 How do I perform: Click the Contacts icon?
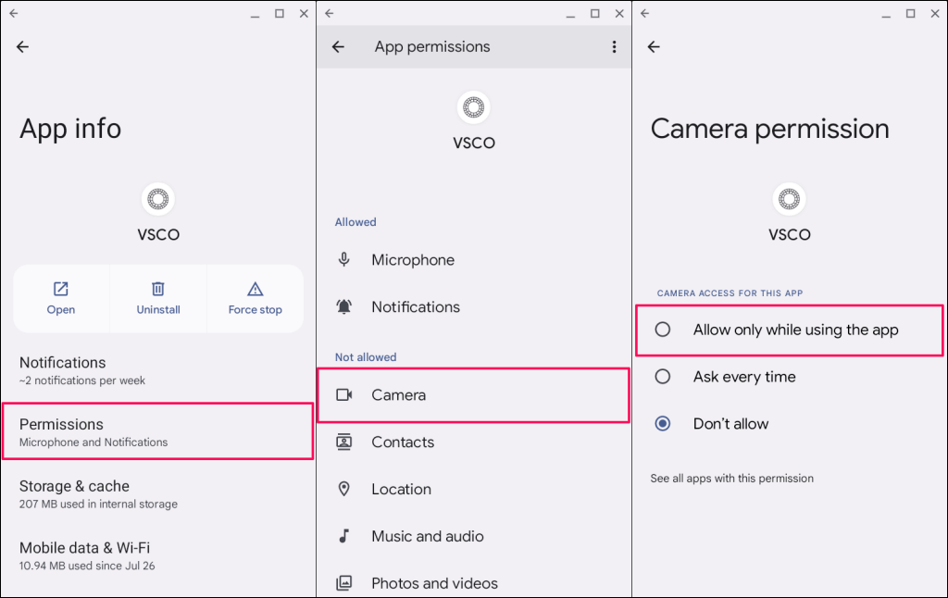click(x=344, y=442)
